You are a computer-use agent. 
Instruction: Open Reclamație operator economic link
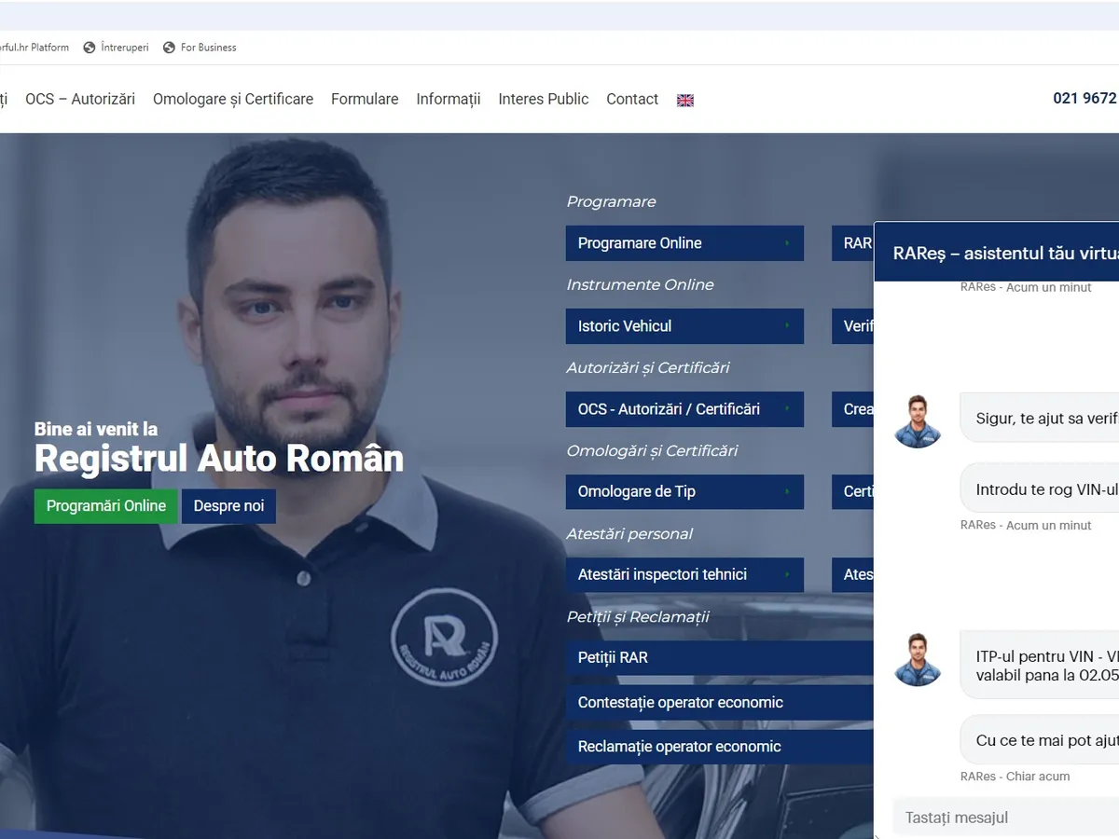click(x=720, y=747)
